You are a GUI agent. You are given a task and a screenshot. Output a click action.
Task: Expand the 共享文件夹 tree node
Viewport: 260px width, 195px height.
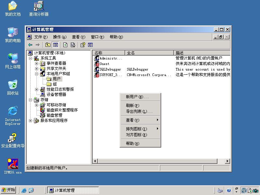pos(36,69)
